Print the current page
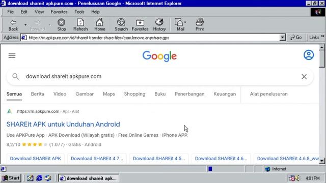 (x=199, y=25)
